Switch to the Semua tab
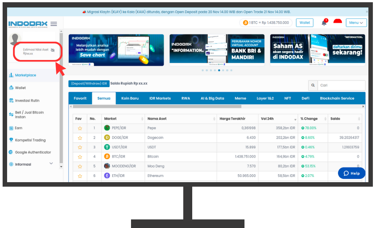 (104, 98)
